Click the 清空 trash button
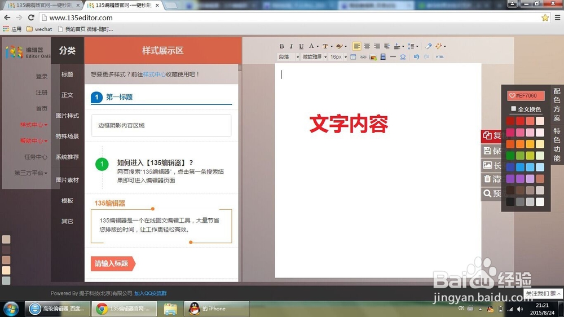The image size is (564, 317). click(x=492, y=179)
